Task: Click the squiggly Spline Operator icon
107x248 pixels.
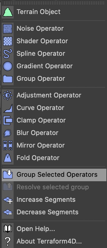Action: tap(7, 54)
